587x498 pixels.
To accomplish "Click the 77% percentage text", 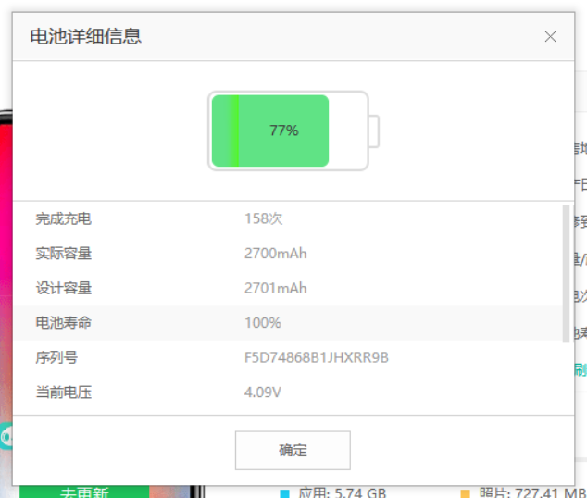I will coord(284,131).
